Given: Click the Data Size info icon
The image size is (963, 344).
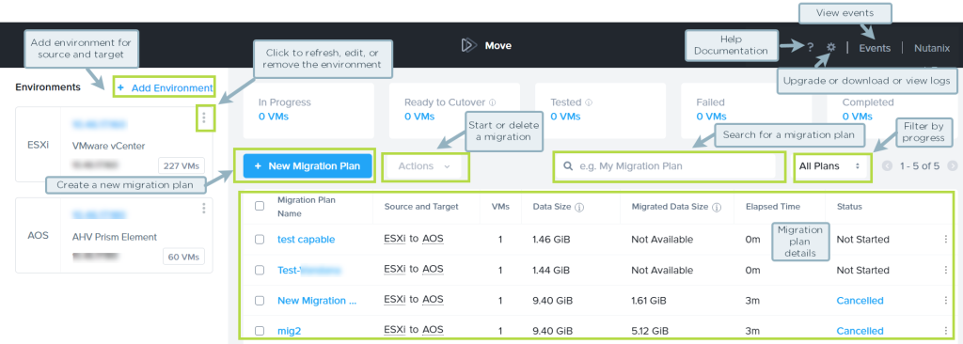Looking at the screenshot, I should pyautogui.click(x=579, y=208).
